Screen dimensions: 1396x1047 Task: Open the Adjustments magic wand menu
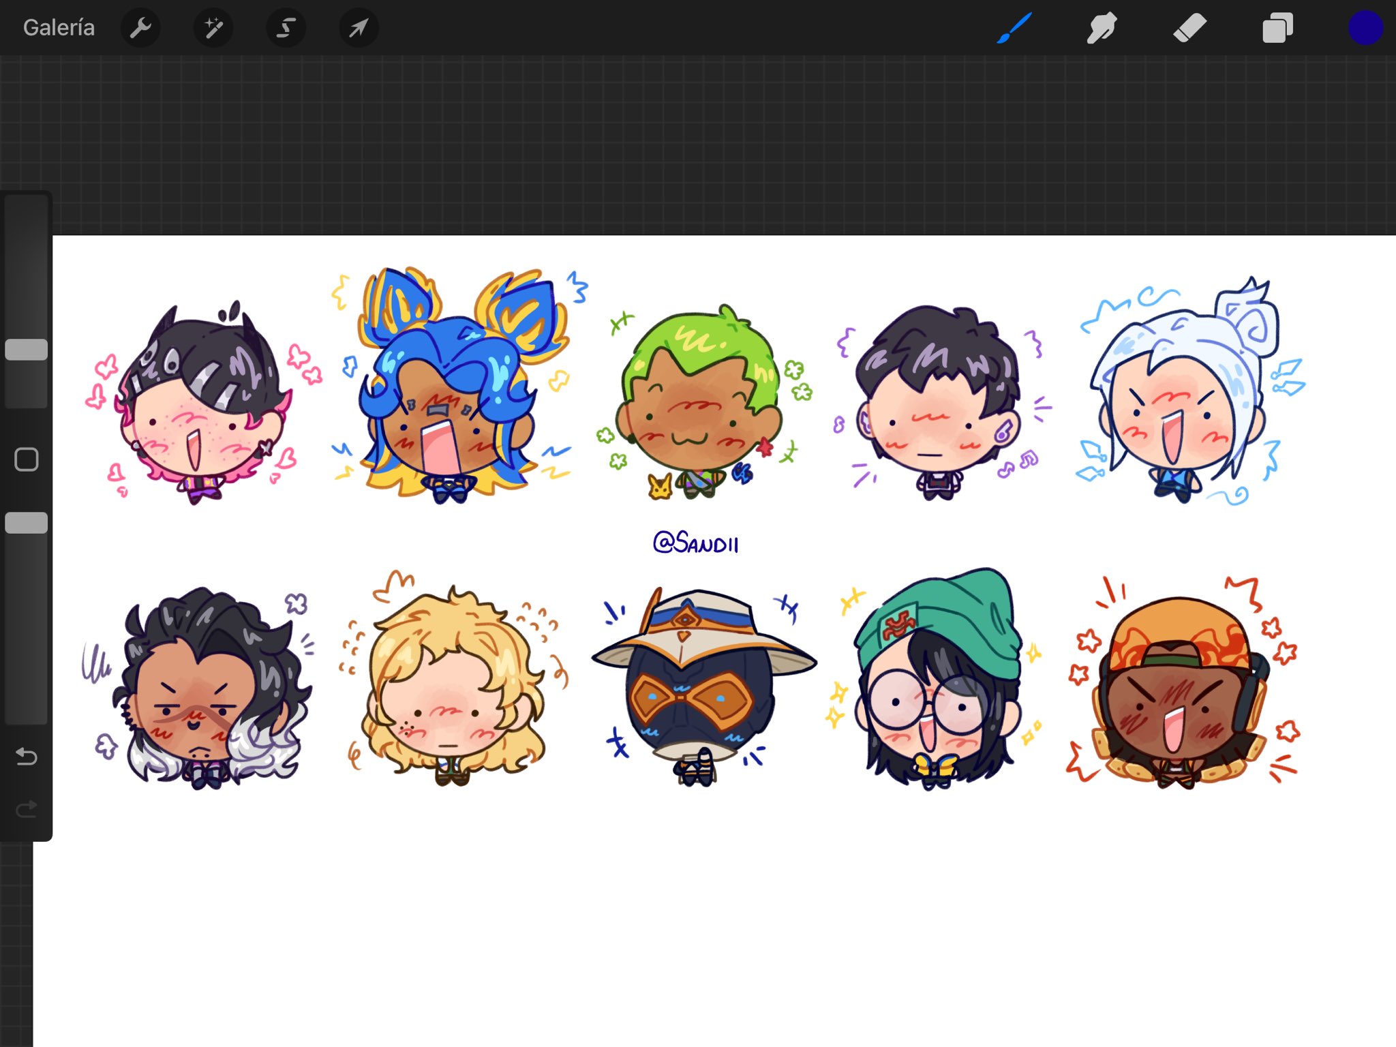click(x=213, y=28)
